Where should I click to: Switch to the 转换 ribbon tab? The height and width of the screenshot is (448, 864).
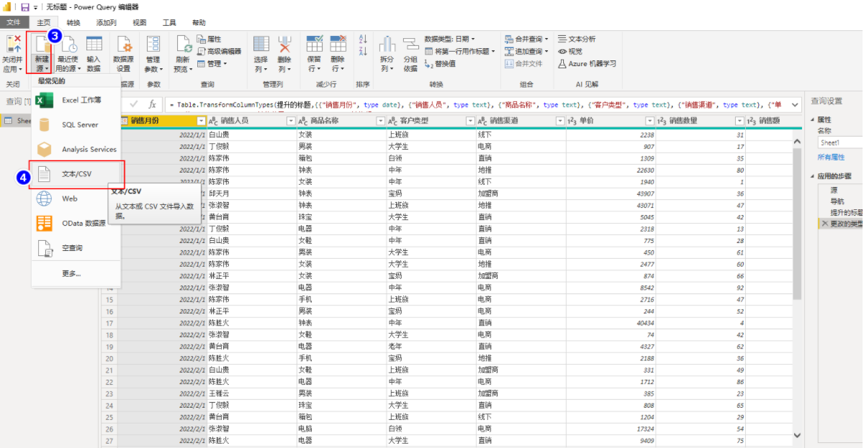[73, 23]
